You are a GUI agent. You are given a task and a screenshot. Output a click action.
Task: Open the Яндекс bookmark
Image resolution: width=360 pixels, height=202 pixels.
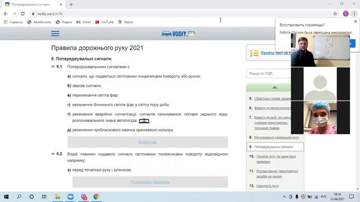click(x=64, y=22)
